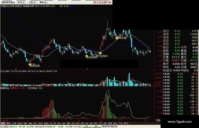Select the CCI indicator tab

click(101, 123)
